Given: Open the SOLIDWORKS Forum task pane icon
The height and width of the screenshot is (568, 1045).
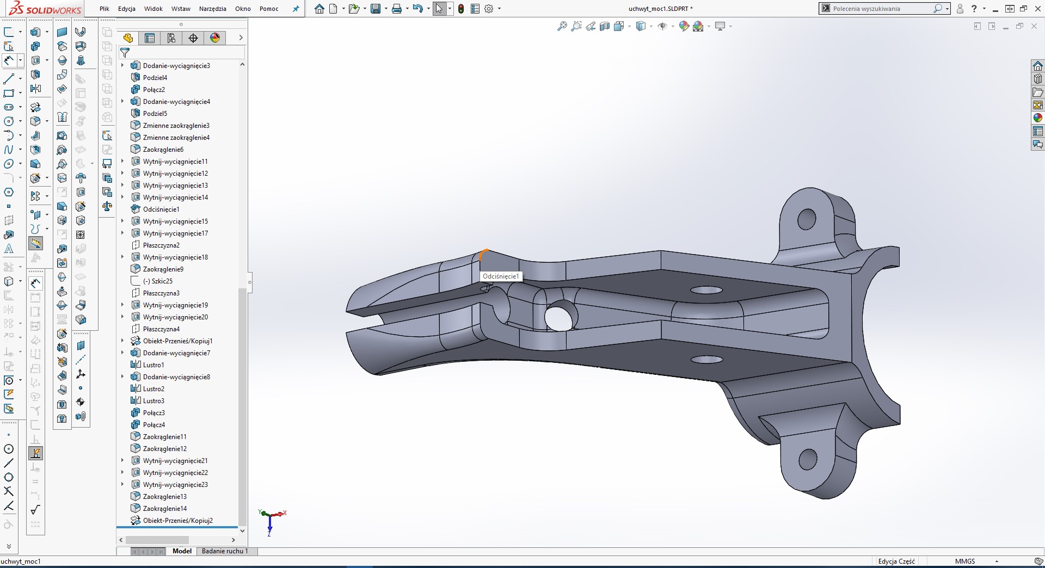Looking at the screenshot, I should pos(1038,144).
